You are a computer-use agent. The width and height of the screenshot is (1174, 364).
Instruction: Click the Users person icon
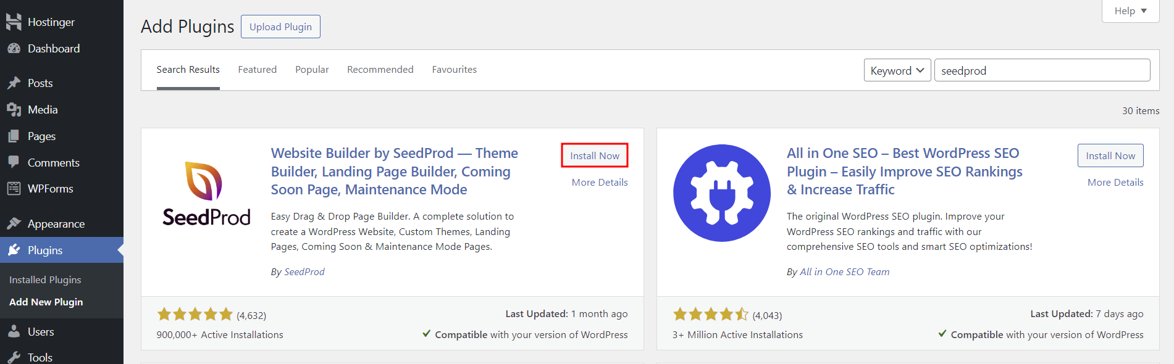(14, 332)
